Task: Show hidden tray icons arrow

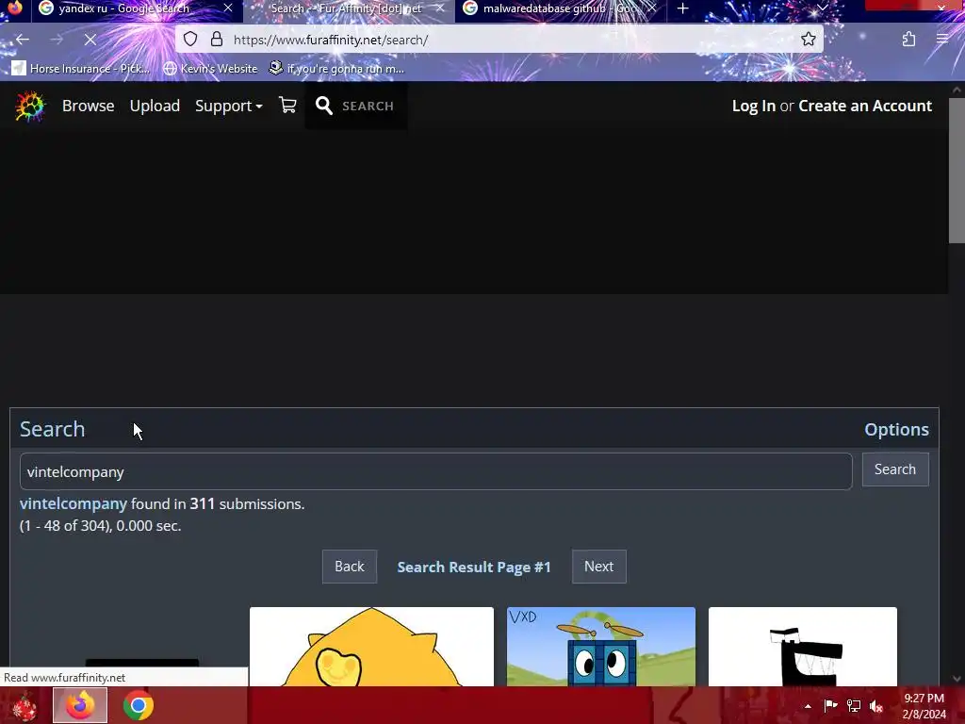Action: pos(808,706)
